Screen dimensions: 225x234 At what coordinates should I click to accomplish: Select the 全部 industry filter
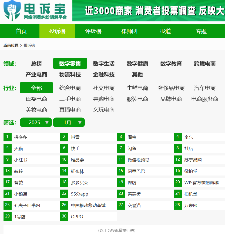(36, 88)
